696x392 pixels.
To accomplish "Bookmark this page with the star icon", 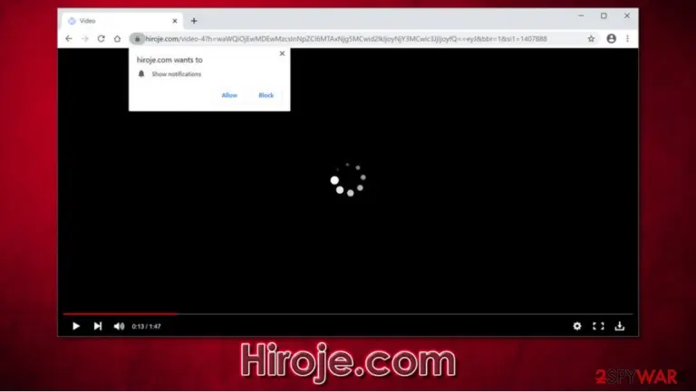I will [x=591, y=39].
